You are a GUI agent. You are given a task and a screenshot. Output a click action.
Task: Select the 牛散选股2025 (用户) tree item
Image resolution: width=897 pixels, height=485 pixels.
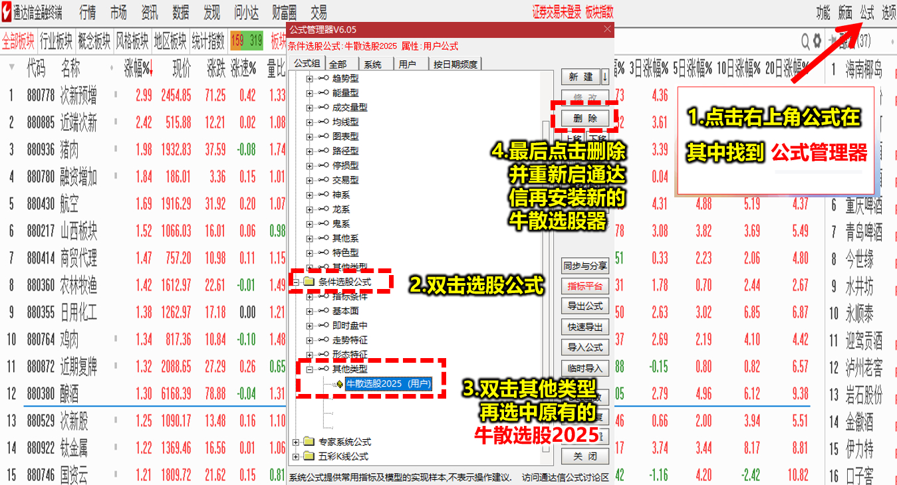click(389, 383)
